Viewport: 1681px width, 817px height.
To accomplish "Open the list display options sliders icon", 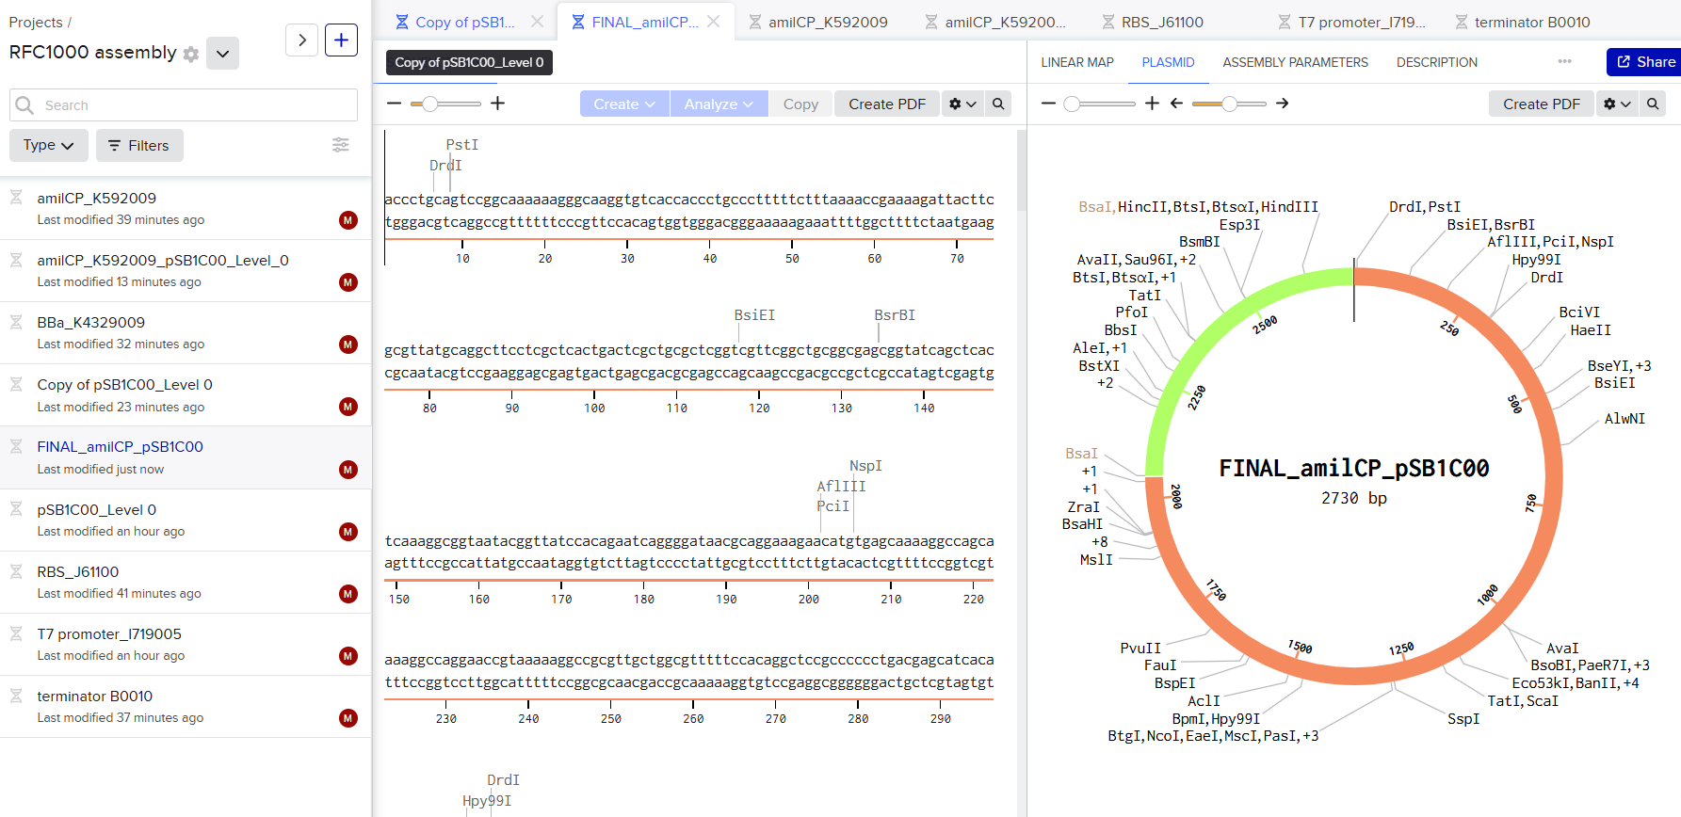I will coord(341,144).
